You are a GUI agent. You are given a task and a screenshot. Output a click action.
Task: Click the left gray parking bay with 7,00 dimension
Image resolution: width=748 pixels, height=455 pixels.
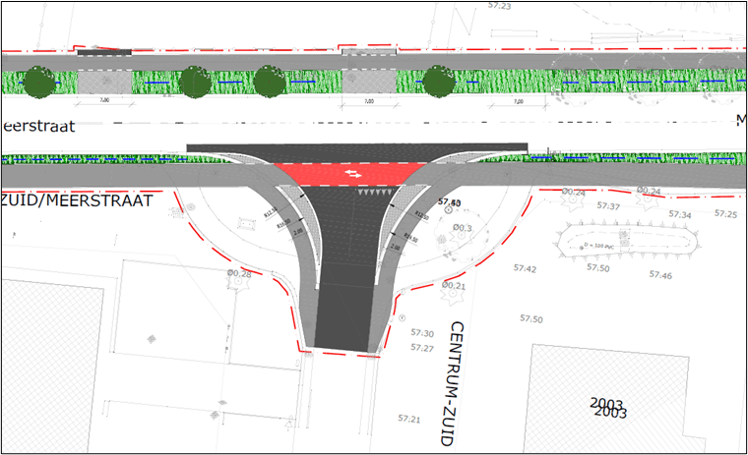click(101, 83)
